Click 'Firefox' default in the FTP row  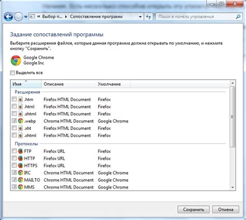click(104, 151)
